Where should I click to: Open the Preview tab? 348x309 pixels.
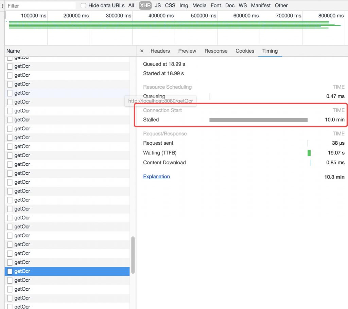(187, 51)
